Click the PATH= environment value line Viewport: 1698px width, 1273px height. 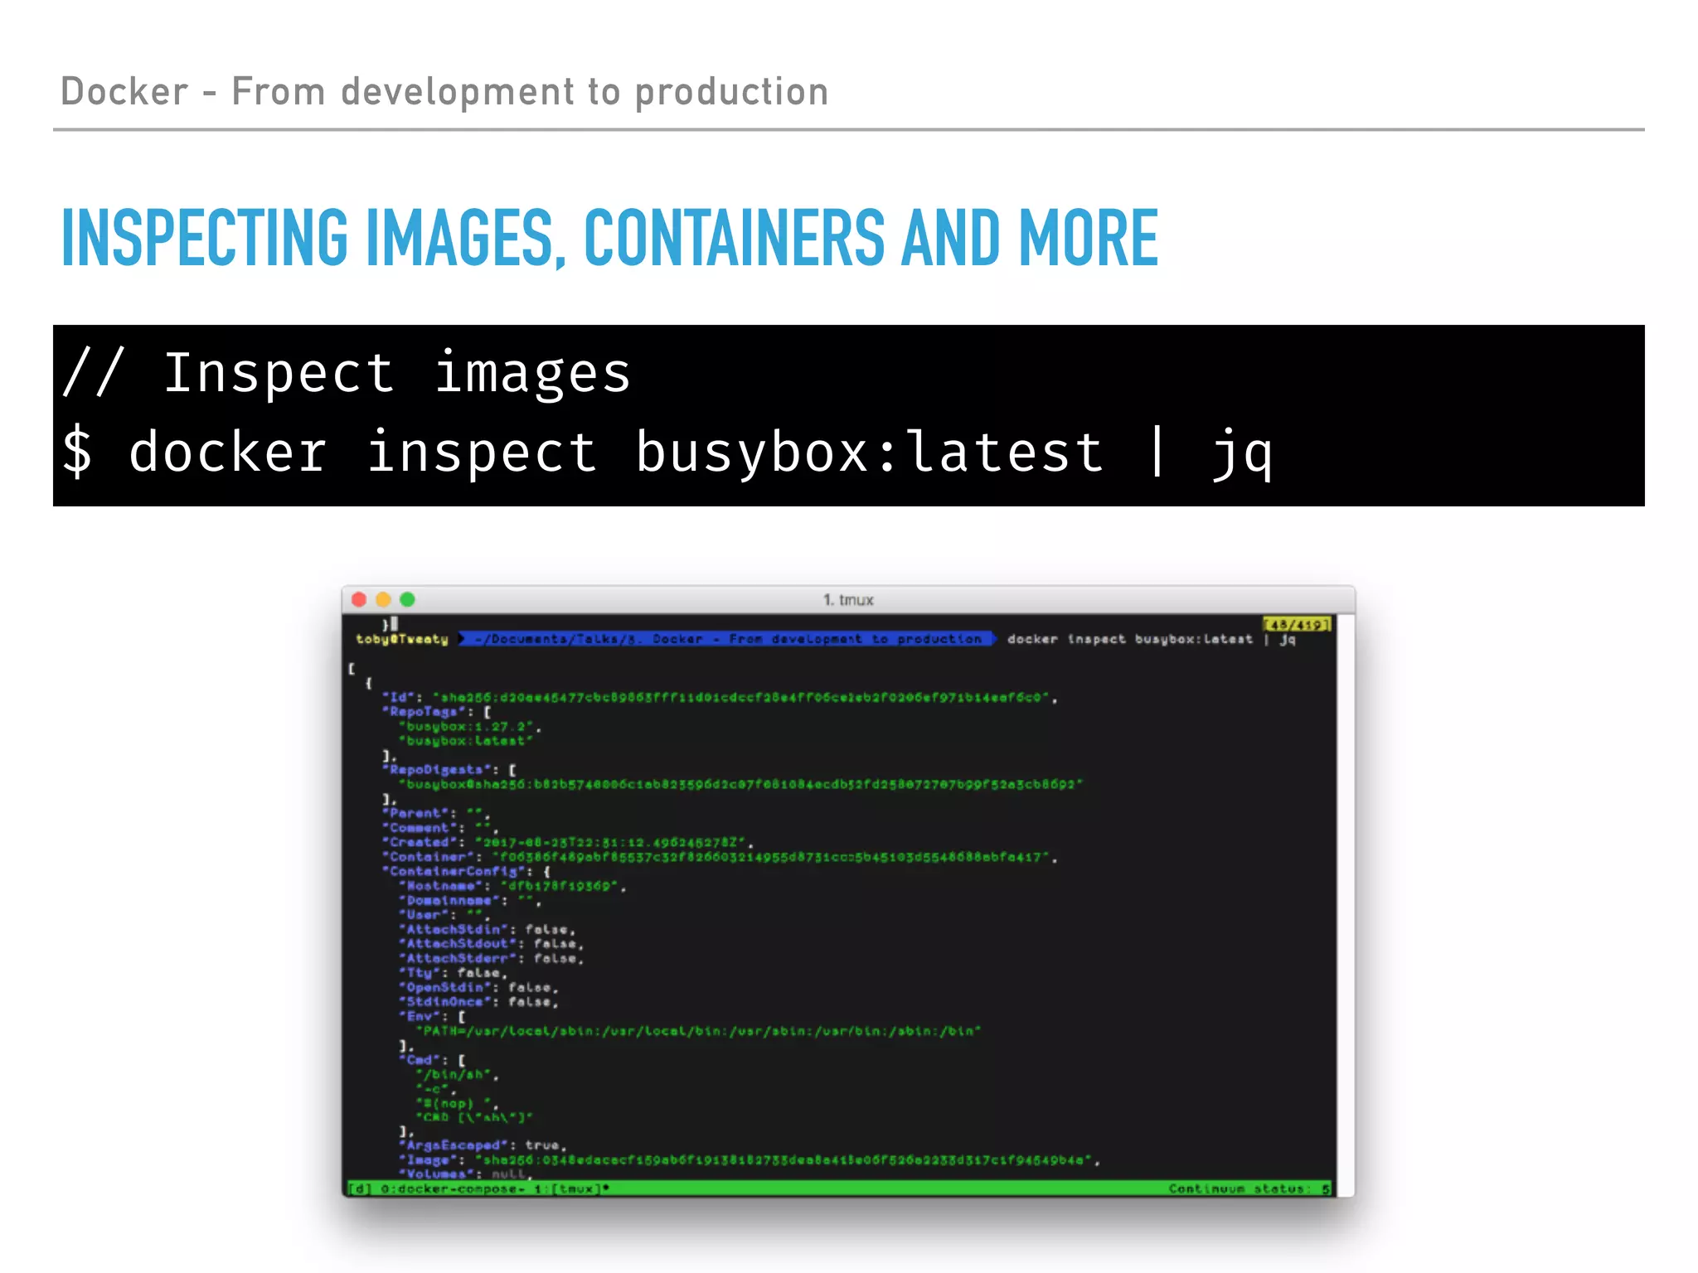(698, 1031)
